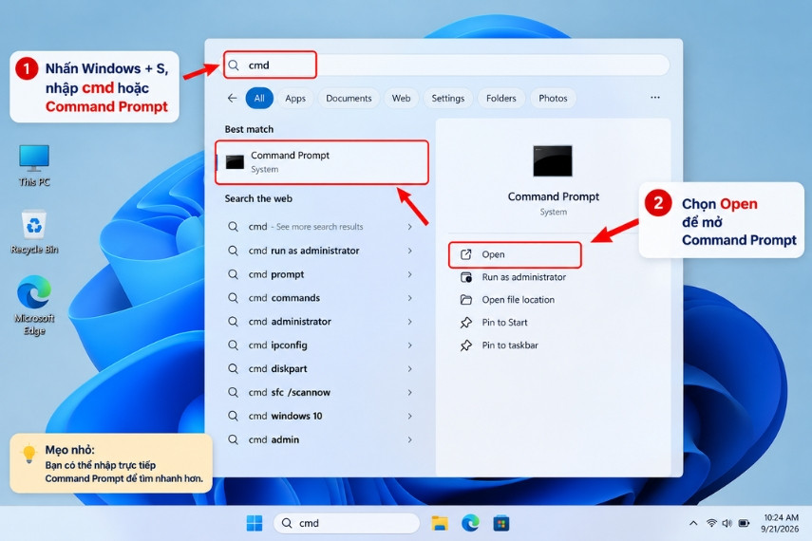The image size is (812, 541).
Task: Click the cmd search box in panel
Action: [x=446, y=65]
